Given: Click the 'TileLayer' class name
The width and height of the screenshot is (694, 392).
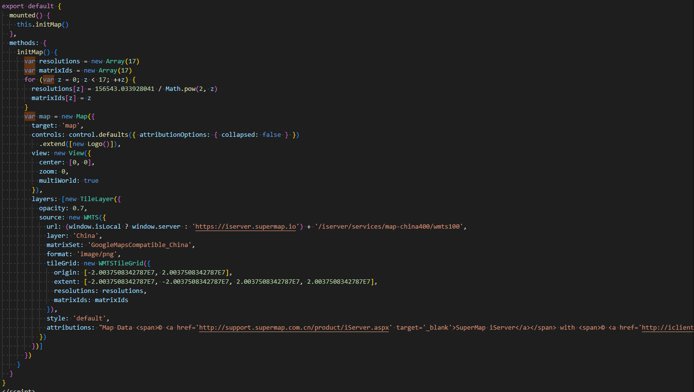Looking at the screenshot, I should point(97,199).
